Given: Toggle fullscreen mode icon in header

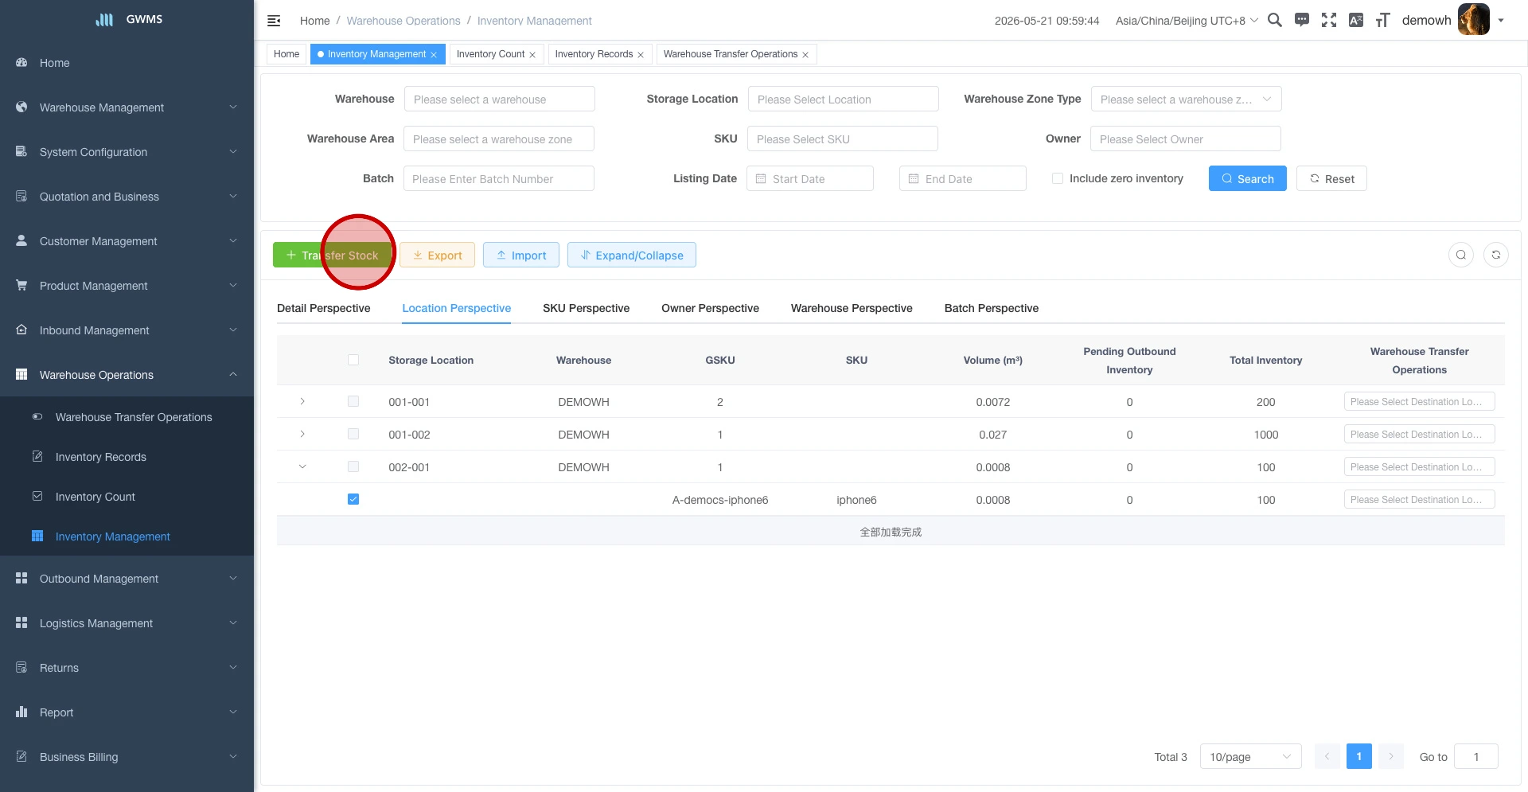Looking at the screenshot, I should (1329, 20).
